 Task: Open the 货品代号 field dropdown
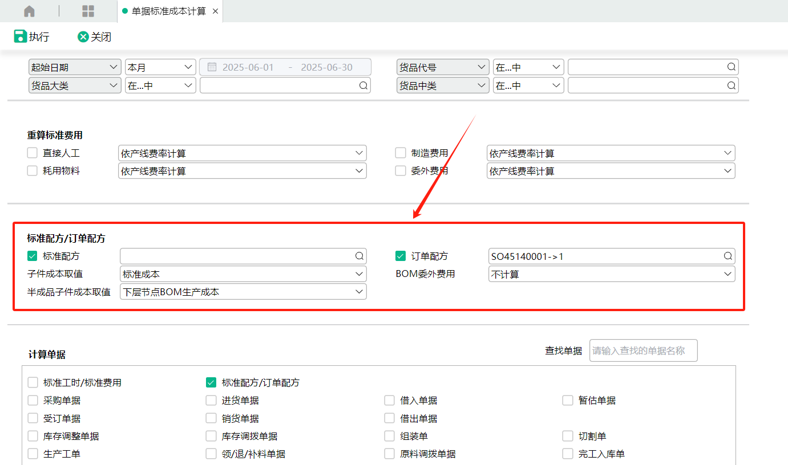click(443, 67)
